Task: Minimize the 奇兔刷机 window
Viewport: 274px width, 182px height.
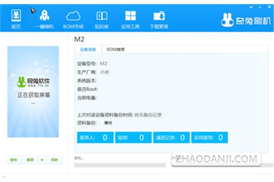Action: pos(260,7)
